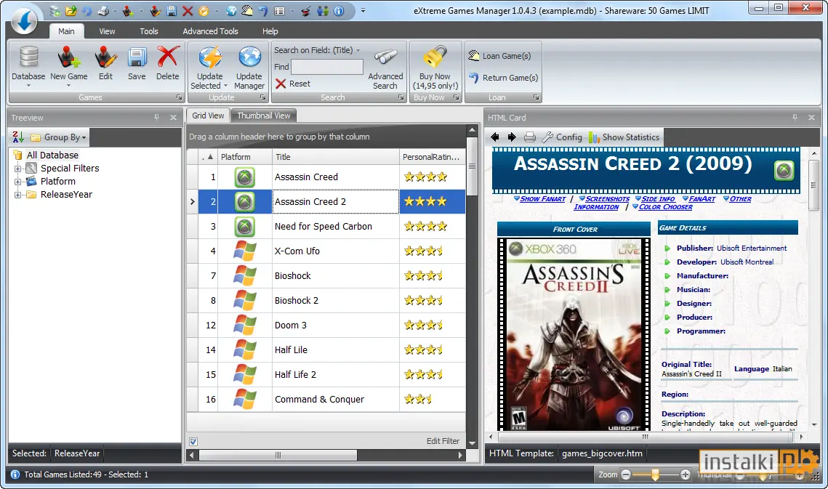This screenshot has height=489, width=828.
Task: Open the Database button dropdown arrow
Action: [28, 86]
